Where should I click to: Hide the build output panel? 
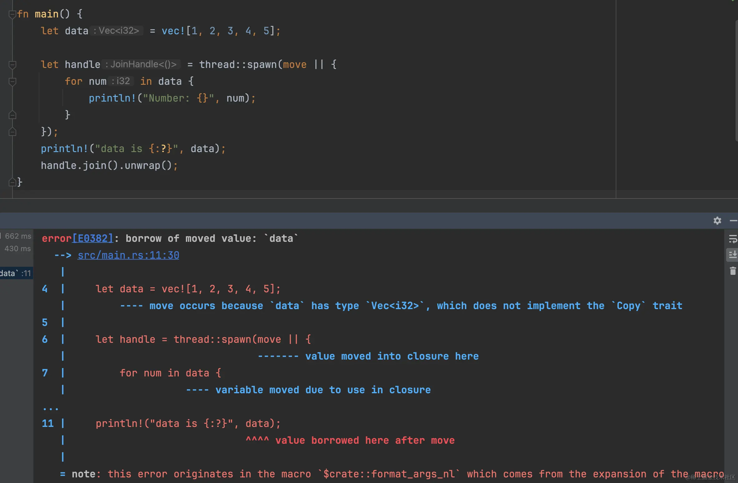click(733, 221)
